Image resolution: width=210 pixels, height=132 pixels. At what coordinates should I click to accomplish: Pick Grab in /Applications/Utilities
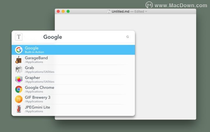tap(73, 70)
